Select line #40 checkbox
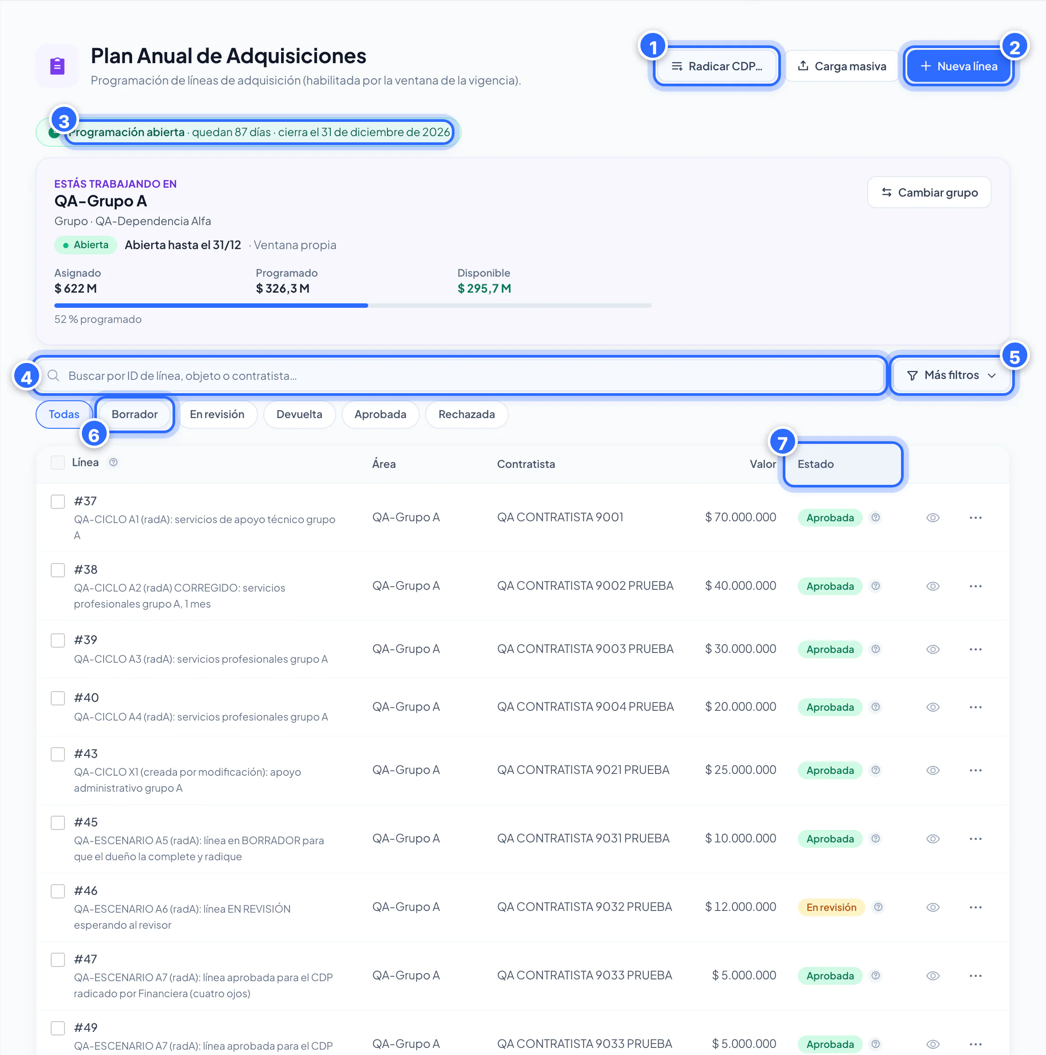 [x=58, y=698]
